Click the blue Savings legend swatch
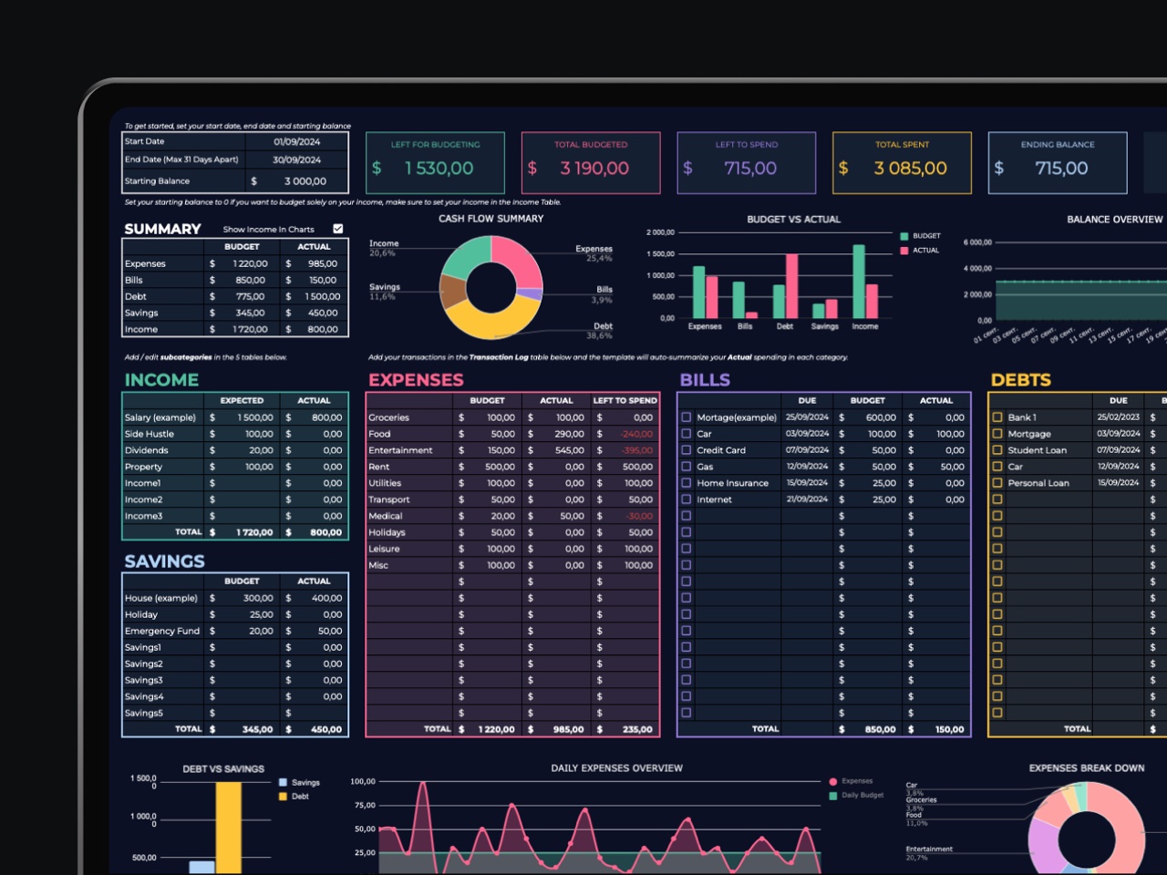Image resolution: width=1167 pixels, height=875 pixels. (284, 782)
